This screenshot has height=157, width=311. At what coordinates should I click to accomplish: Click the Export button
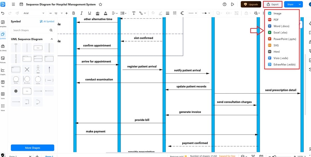click(x=272, y=4)
